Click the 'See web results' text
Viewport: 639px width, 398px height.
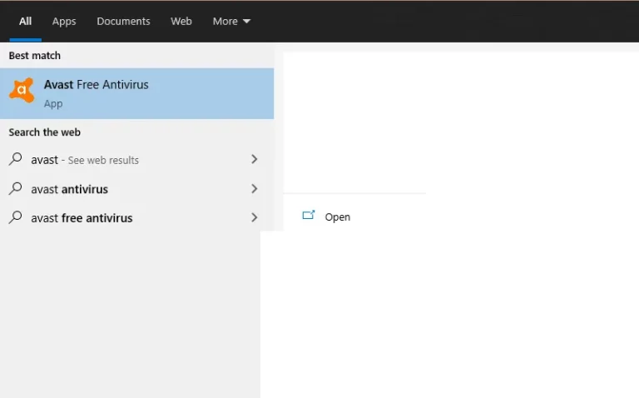pyautogui.click(x=103, y=160)
